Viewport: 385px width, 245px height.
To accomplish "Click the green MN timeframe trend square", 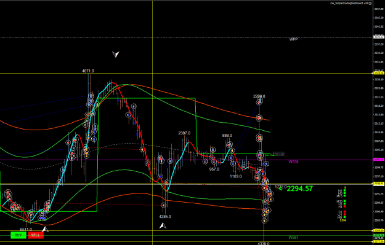I will 344,217.
